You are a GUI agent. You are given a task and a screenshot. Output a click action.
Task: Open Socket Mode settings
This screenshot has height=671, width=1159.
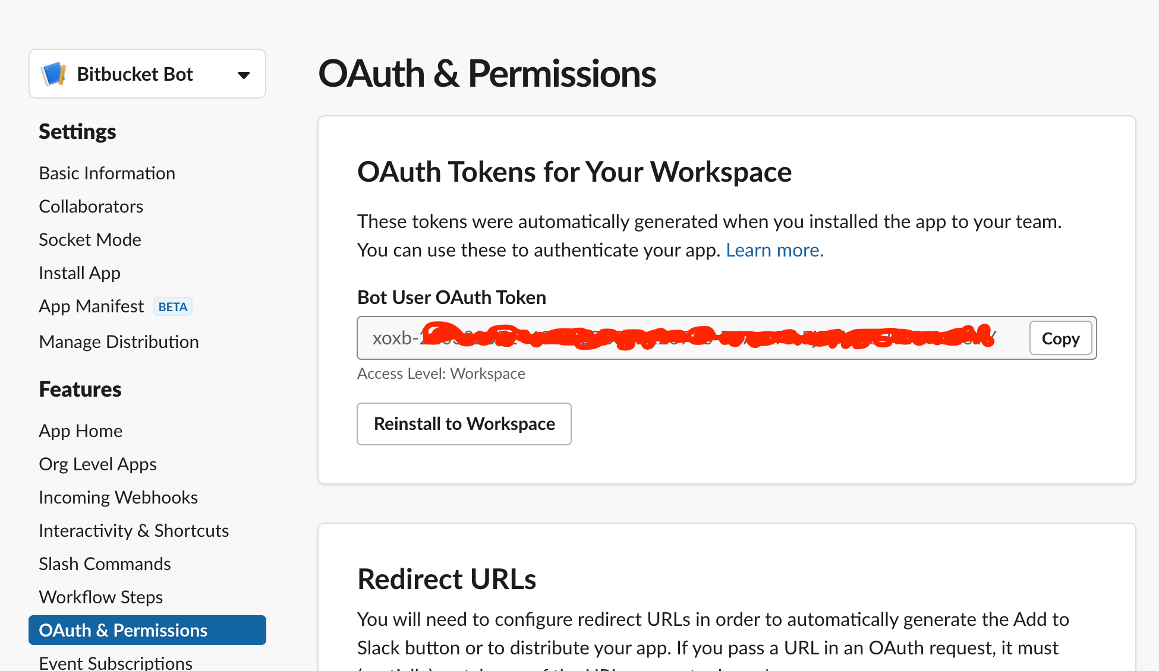(x=90, y=240)
